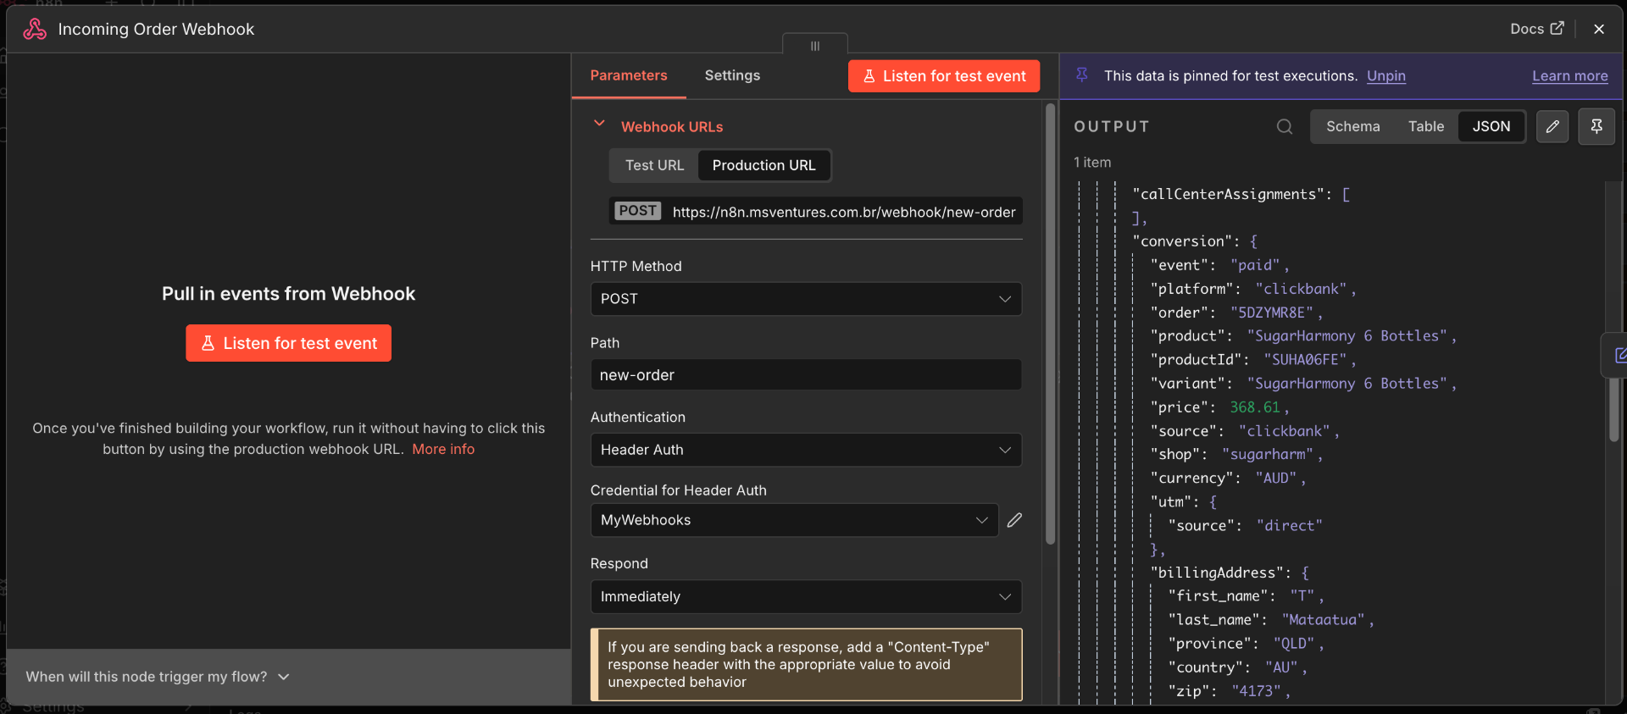Screen dimensions: 1627x714
Task: Open the Docs external link icon
Action: click(x=1557, y=28)
